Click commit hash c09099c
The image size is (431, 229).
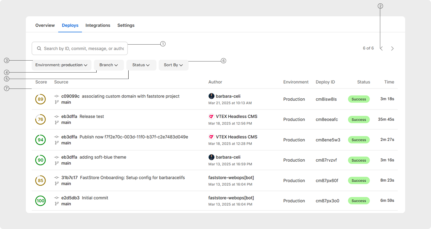(x=70, y=96)
